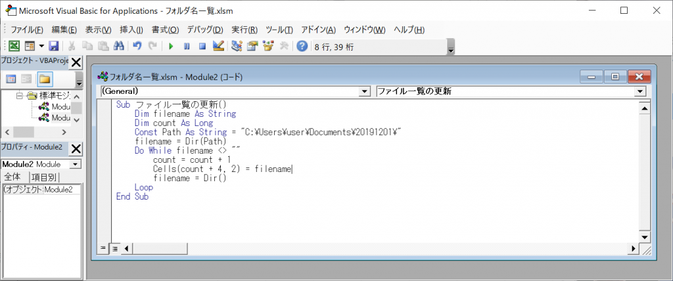Switch to the 全体 properties tab
673x281 pixels.
coord(13,177)
